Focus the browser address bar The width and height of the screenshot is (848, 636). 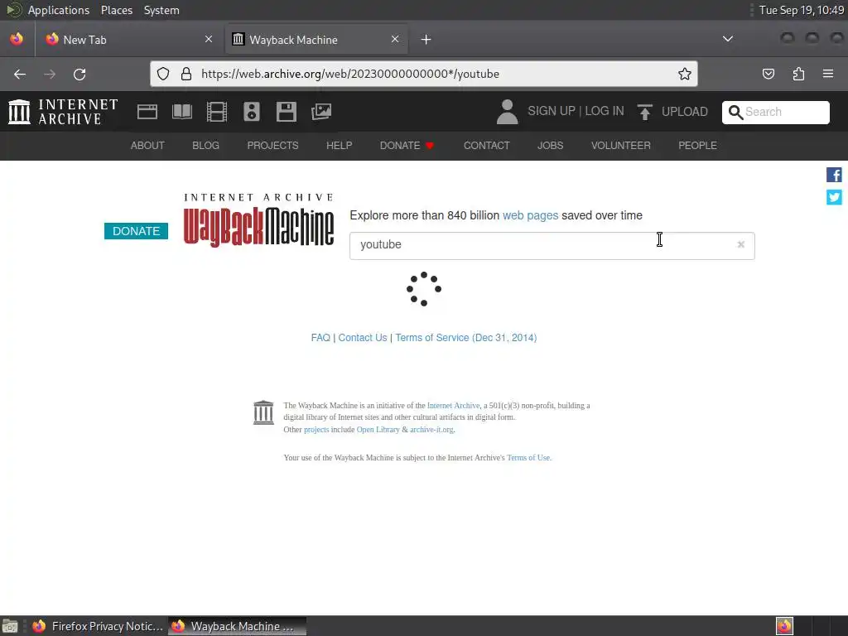[423, 74]
